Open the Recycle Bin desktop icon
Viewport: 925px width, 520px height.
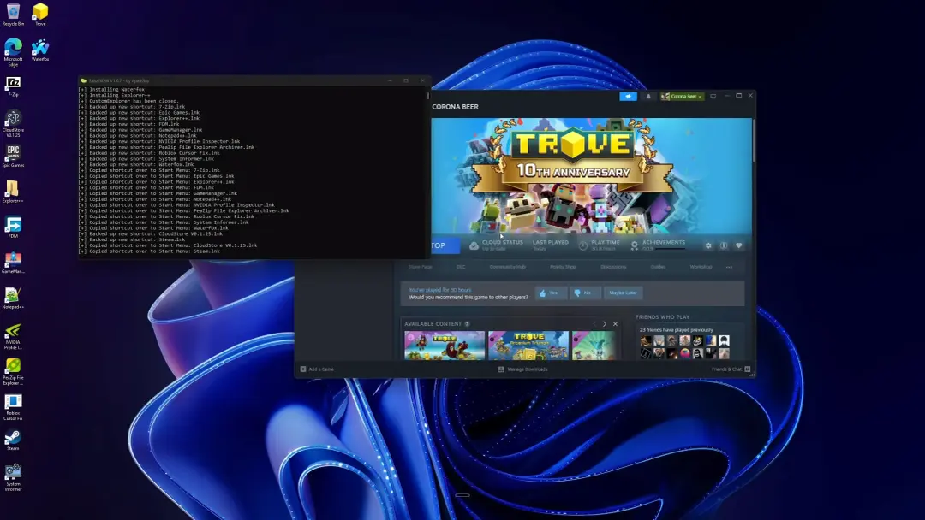13,15
